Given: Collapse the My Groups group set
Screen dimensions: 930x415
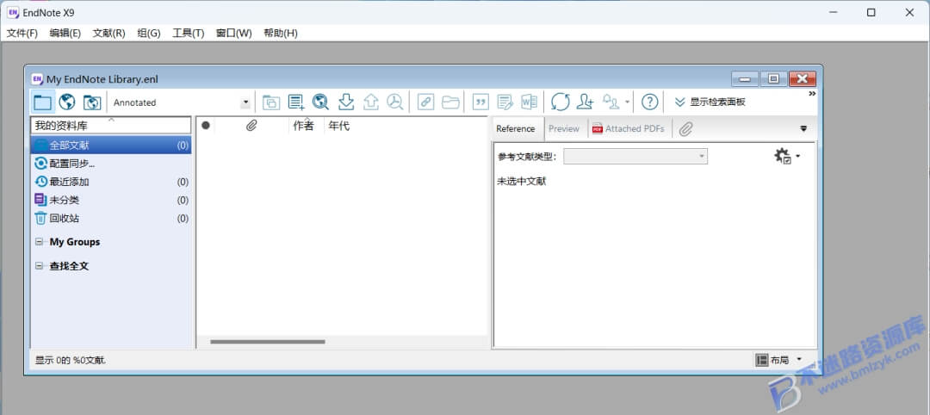Looking at the screenshot, I should pos(39,242).
